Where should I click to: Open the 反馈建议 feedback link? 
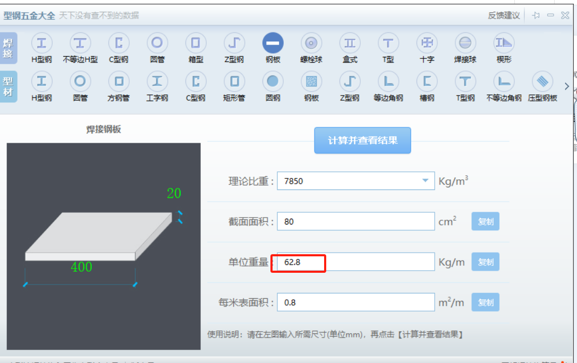(504, 15)
